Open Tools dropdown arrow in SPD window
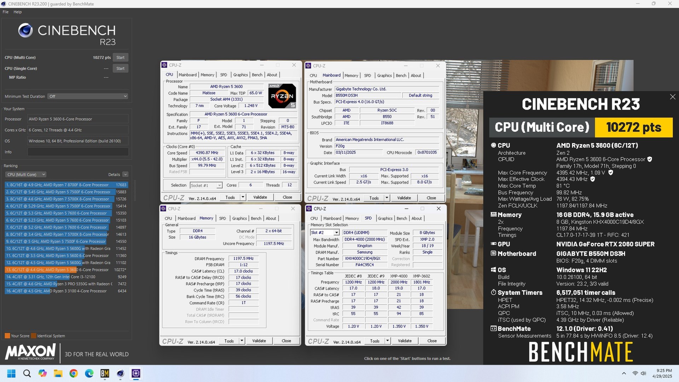679x382 pixels. [x=387, y=341]
